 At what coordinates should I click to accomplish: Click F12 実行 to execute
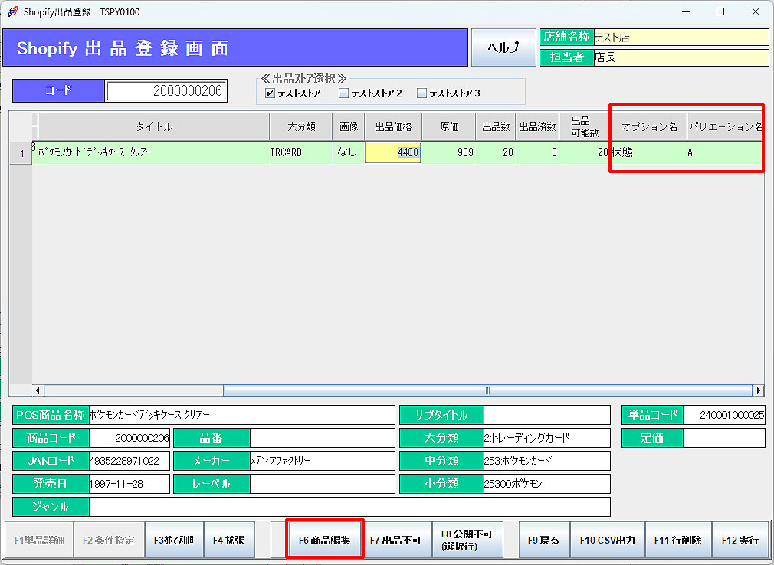tap(740, 540)
